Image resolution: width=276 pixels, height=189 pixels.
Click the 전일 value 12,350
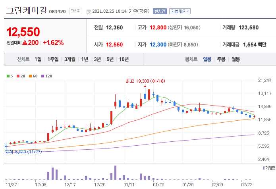coord(114,28)
